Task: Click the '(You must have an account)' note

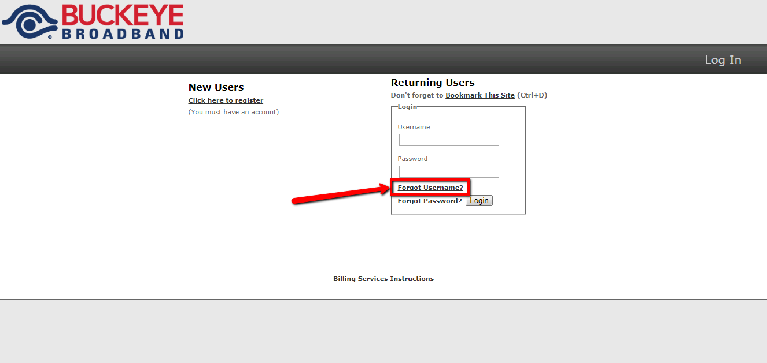Action: (233, 112)
